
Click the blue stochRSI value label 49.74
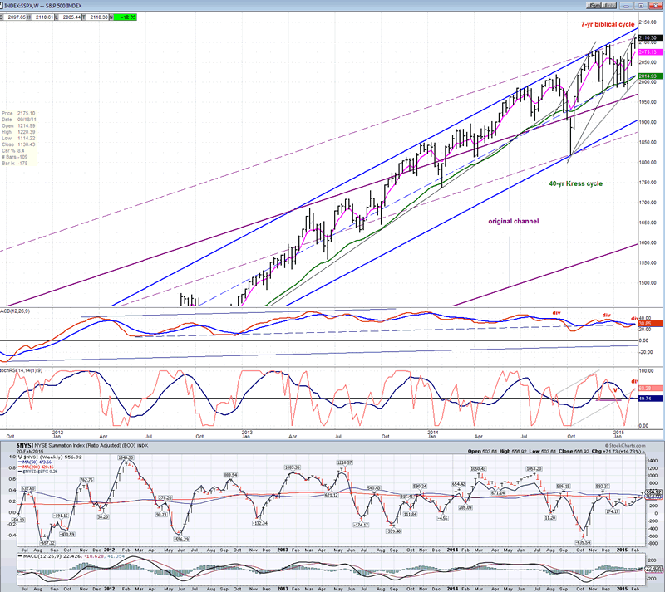650,399
